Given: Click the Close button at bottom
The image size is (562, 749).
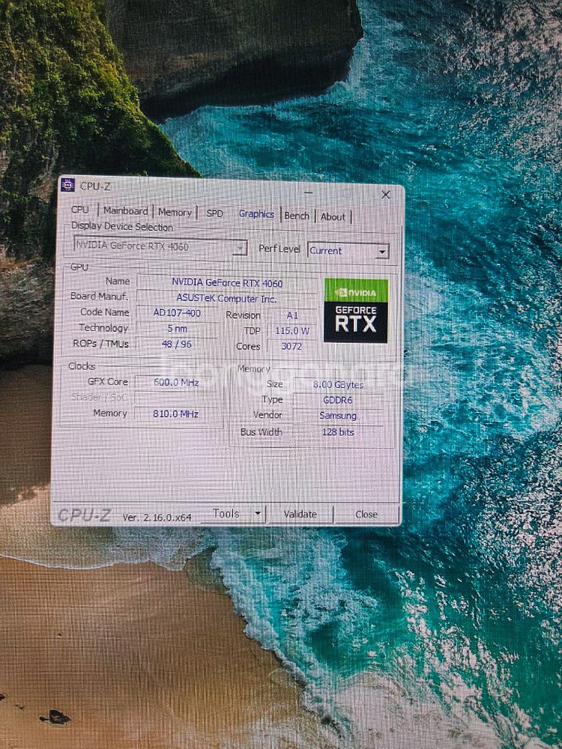Looking at the screenshot, I should pyautogui.click(x=366, y=514).
